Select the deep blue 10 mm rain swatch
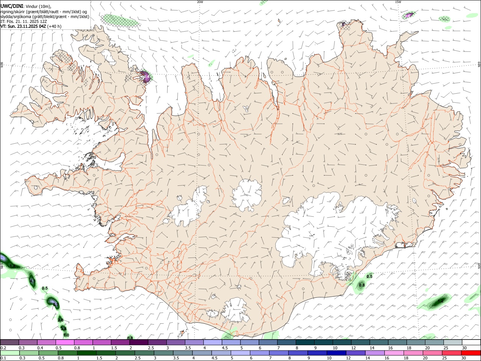Screen dimensions: 481x361 click(336, 353)
